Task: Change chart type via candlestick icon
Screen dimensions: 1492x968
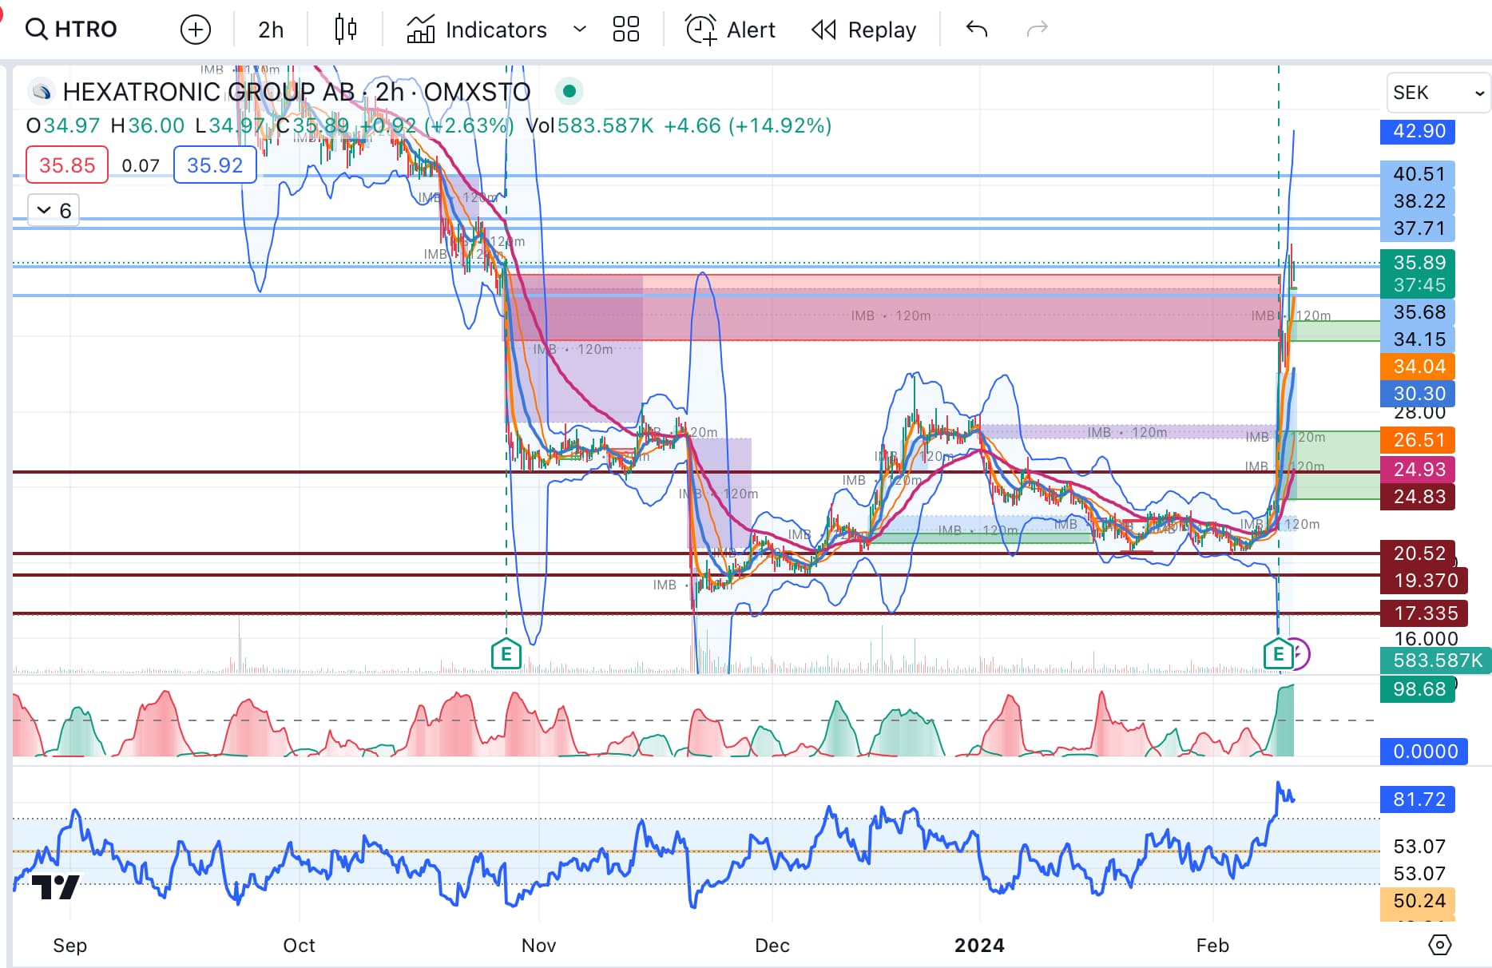Action: 346,30
